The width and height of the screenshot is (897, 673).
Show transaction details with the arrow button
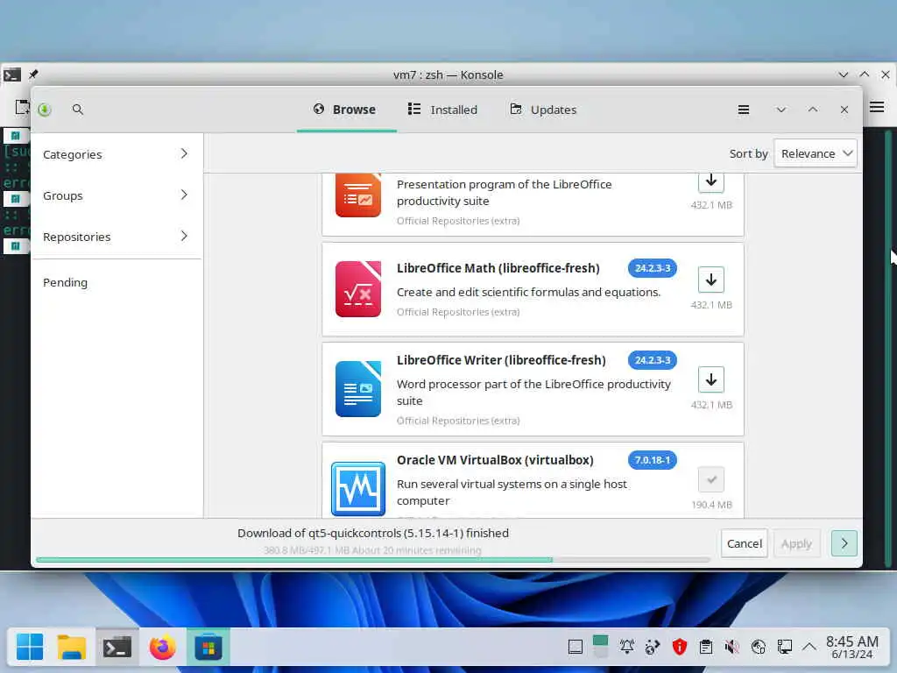(844, 543)
